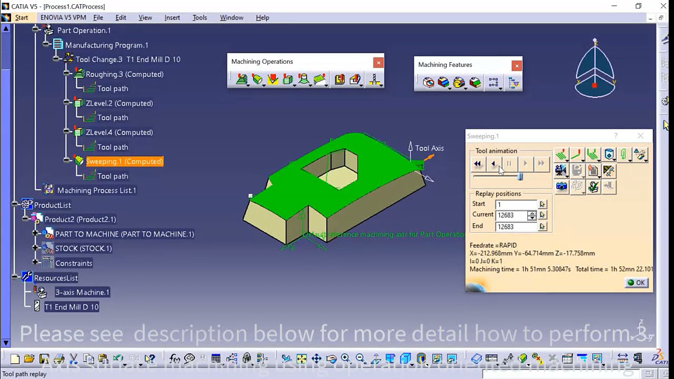Click the Fit All In icon
The width and height of the screenshot is (674, 379).
tap(301, 359)
